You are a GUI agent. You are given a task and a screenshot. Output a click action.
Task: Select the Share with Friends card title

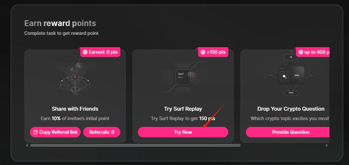point(75,109)
